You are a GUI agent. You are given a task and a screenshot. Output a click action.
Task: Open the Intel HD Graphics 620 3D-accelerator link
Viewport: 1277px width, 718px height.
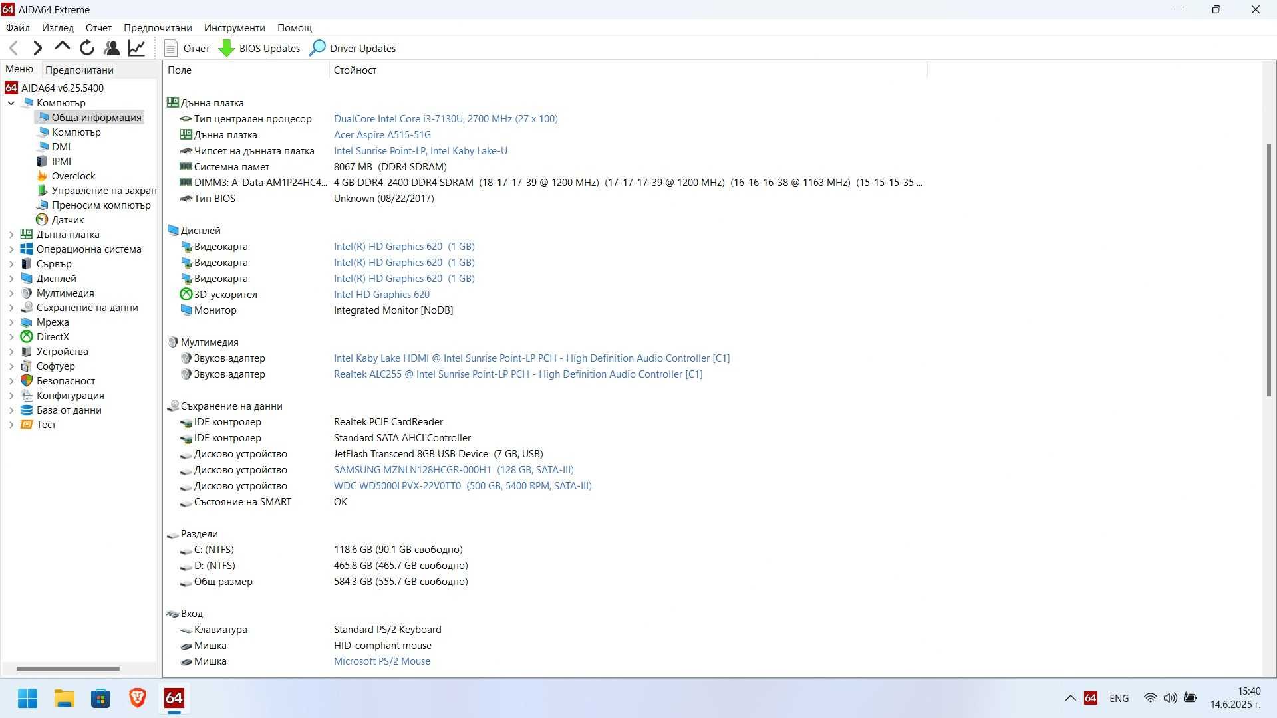[382, 295]
